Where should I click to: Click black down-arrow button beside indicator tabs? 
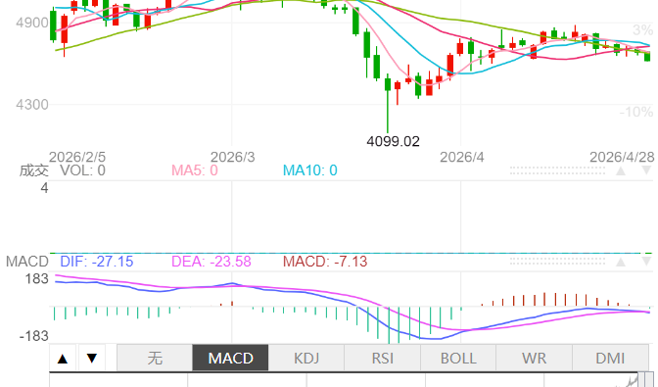point(92,358)
